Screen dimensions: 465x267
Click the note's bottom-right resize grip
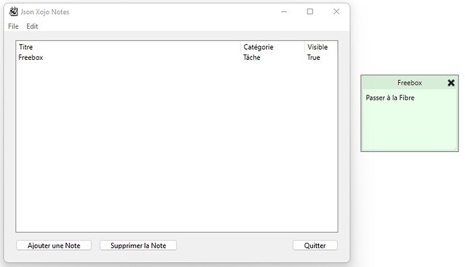456,149
